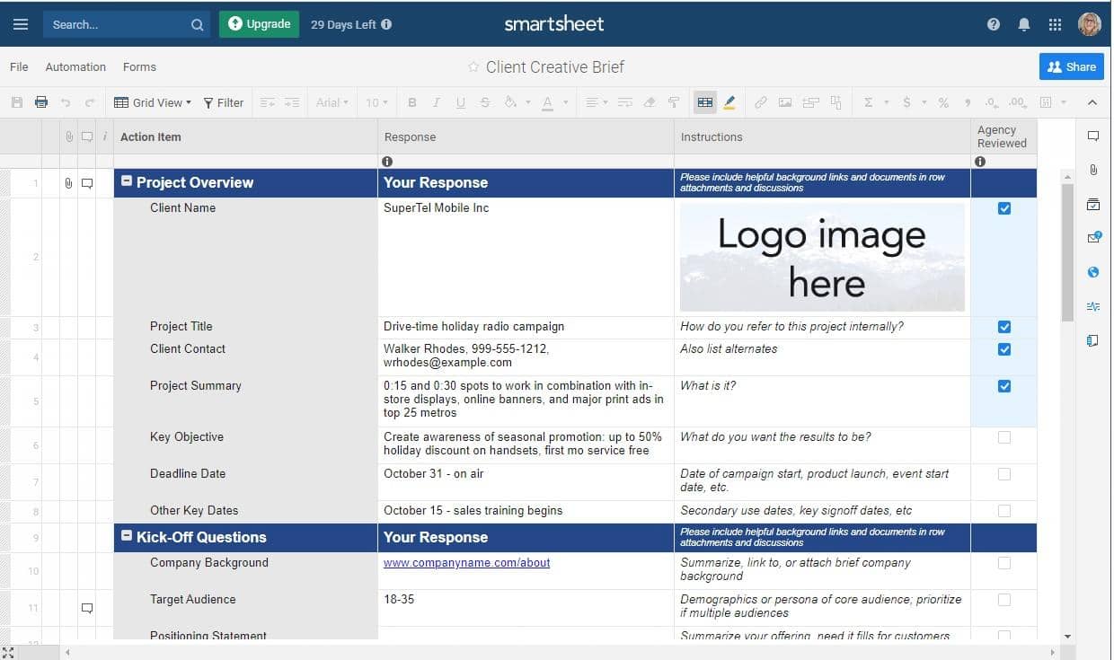Viewport: 1114px width, 660px height.
Task: Open the text alignment dropdown
Action: click(597, 102)
